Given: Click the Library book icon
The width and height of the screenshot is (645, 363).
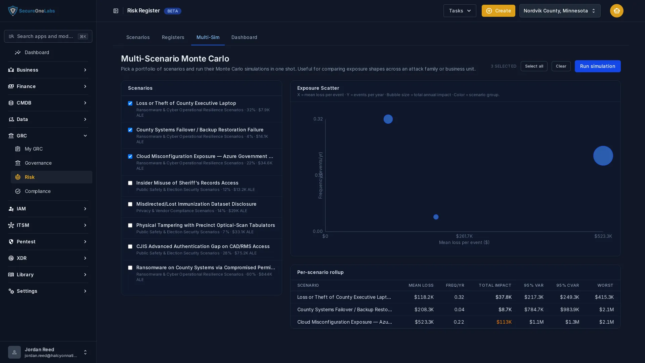Looking at the screenshot, I should [x=11, y=275].
